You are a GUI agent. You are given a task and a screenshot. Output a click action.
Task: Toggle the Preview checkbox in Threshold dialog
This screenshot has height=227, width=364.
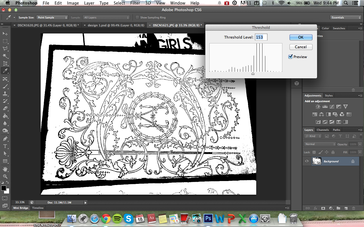(x=290, y=57)
